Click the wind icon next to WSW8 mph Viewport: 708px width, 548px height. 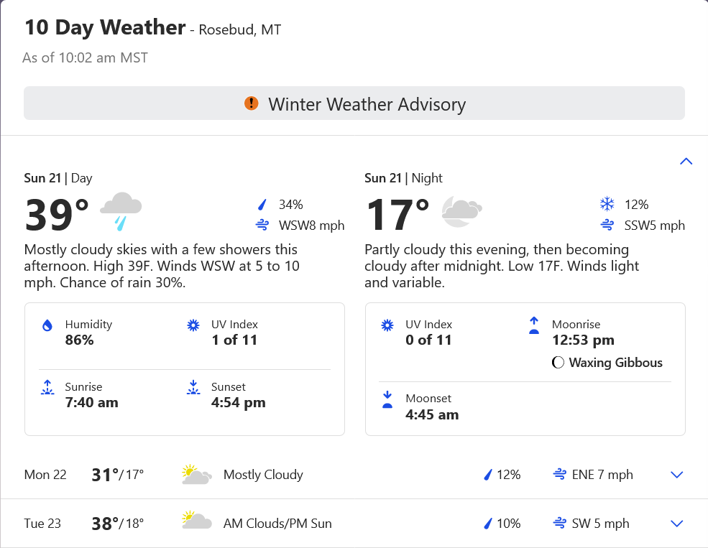coord(262,226)
